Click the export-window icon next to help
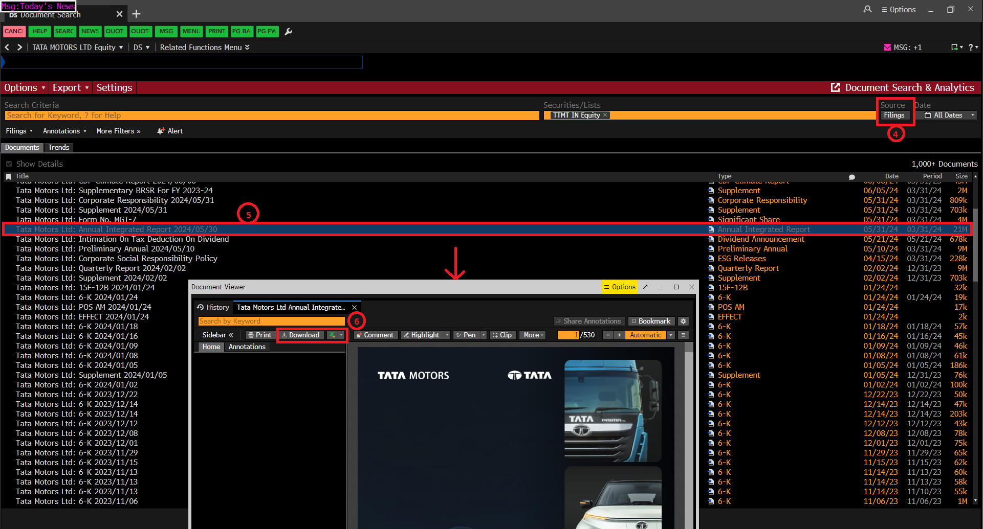Screen dimensions: 983x529 coord(954,47)
